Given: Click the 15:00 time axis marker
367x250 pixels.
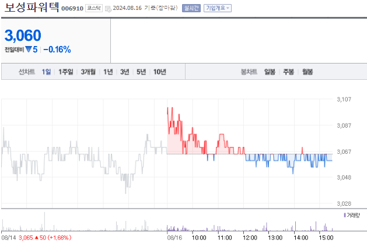Looking at the screenshot, I should point(326,238).
